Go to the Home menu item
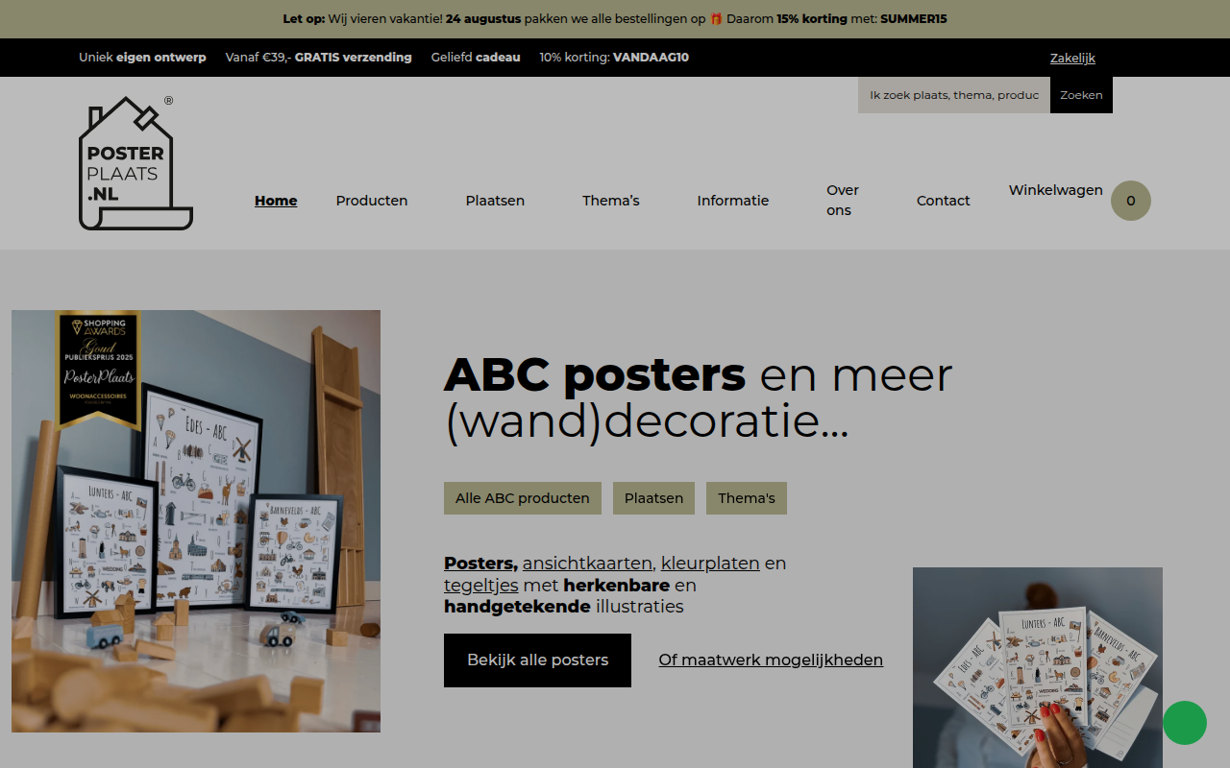Image resolution: width=1230 pixels, height=768 pixels. 276,201
